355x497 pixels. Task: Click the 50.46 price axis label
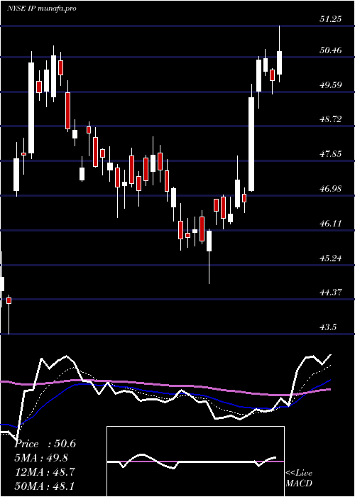(330, 50)
